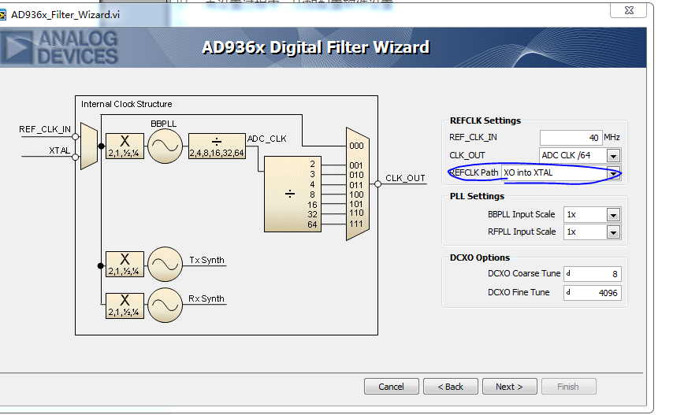Click the ADC_CLK divider block 2,4,8,16,32,64
Image resolution: width=699 pixels, height=415 pixels.
point(217,146)
